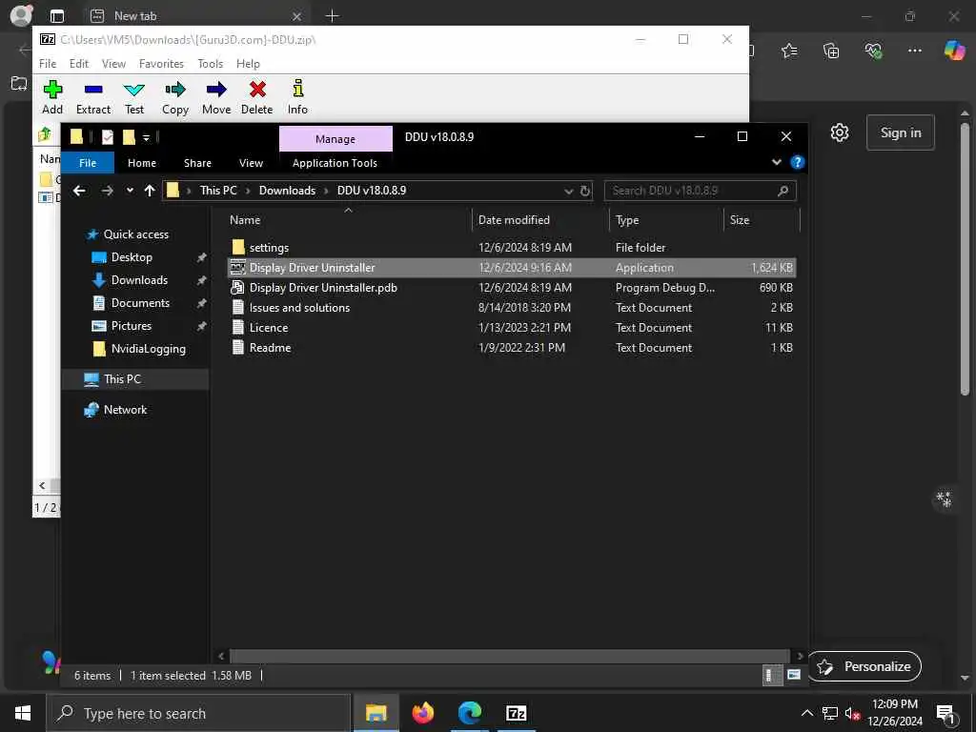Viewport: 976px width, 732px height.
Task: Click the blue File tab
Action: [88, 163]
